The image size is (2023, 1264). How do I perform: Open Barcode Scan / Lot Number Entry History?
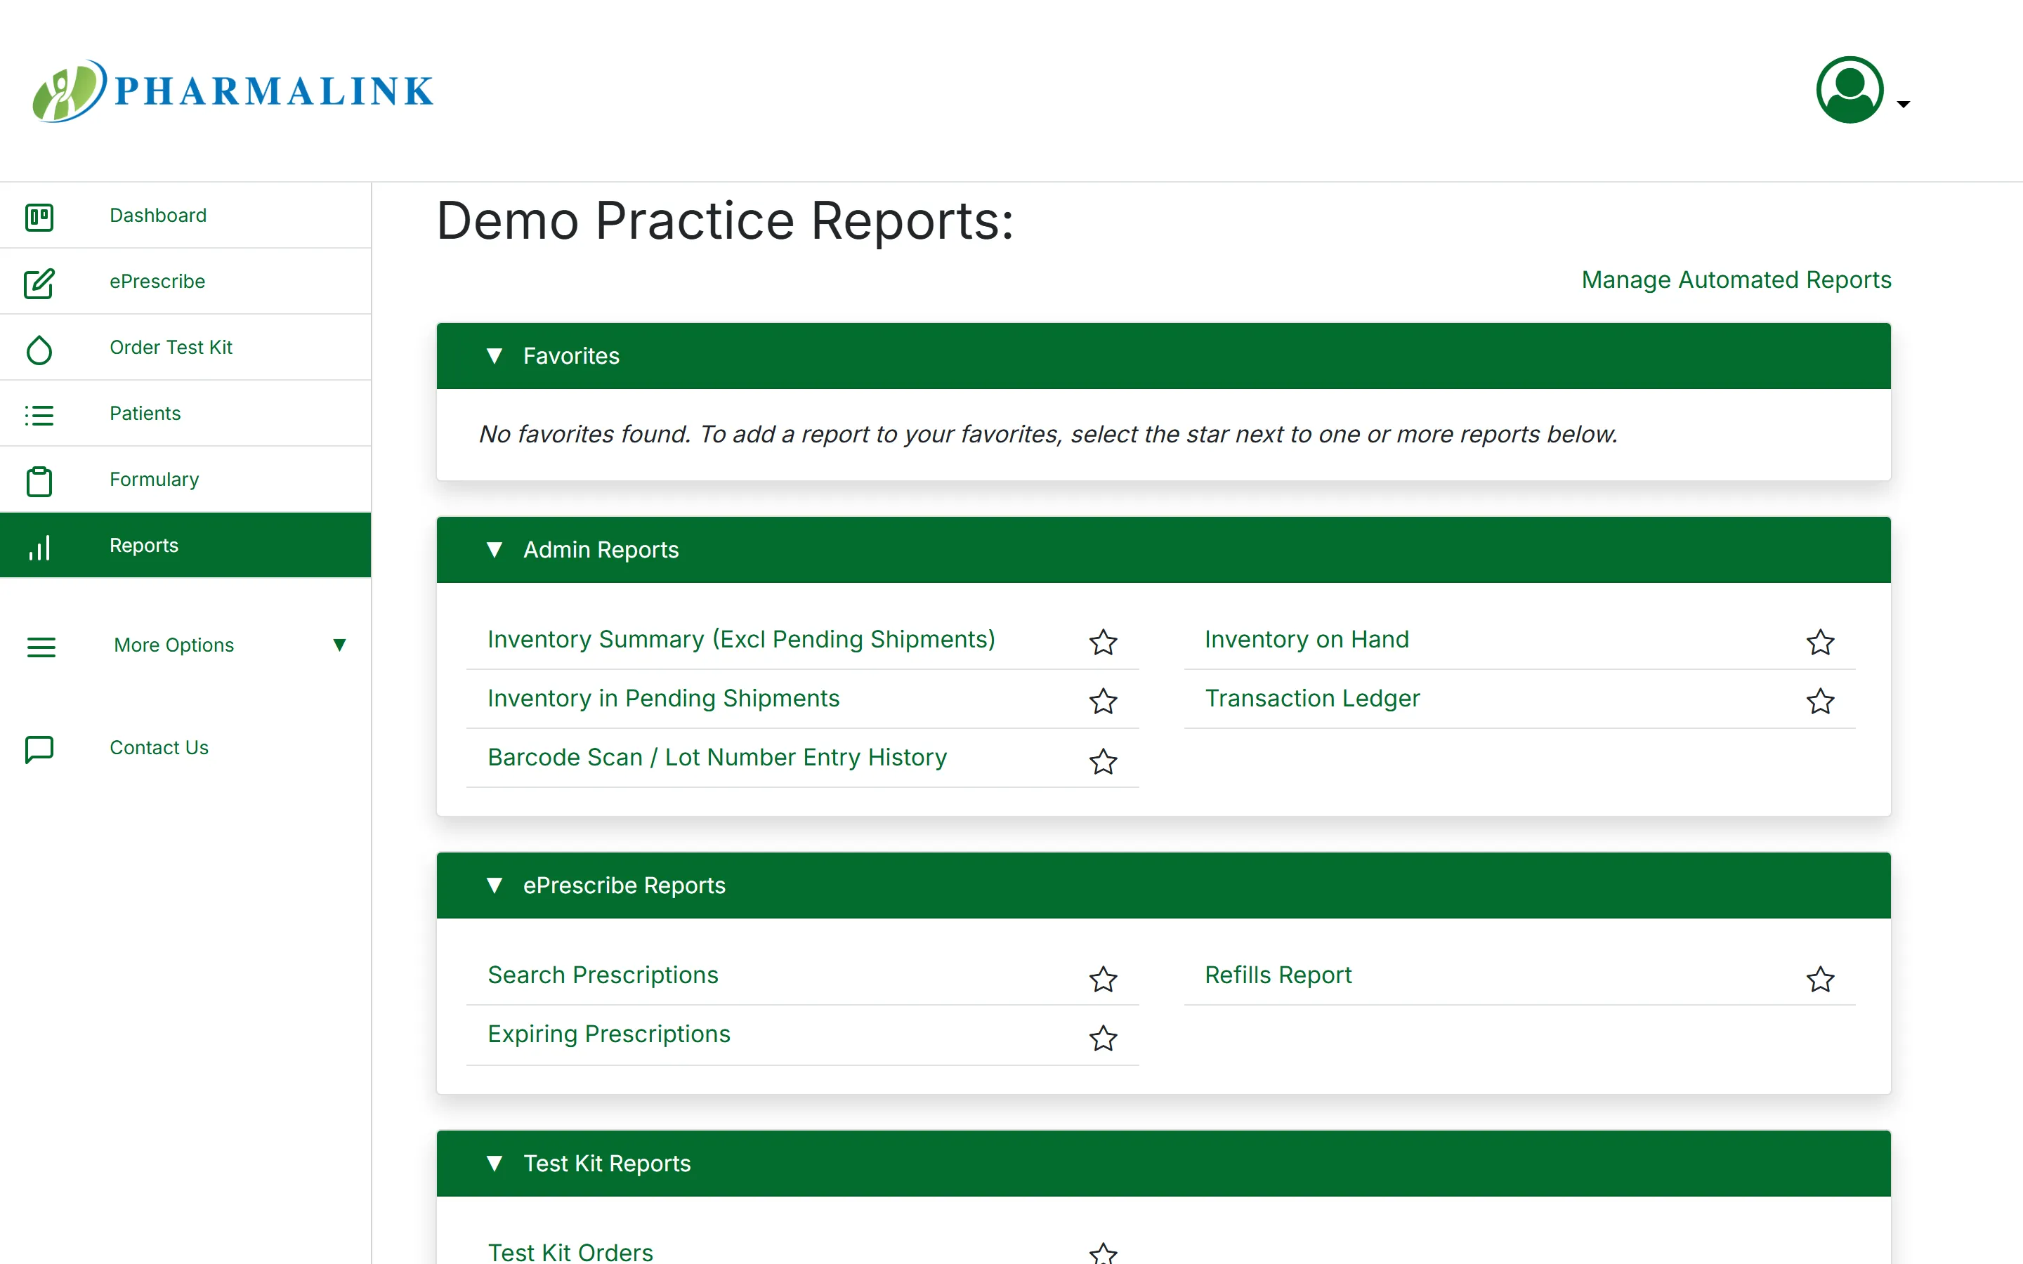pos(717,758)
